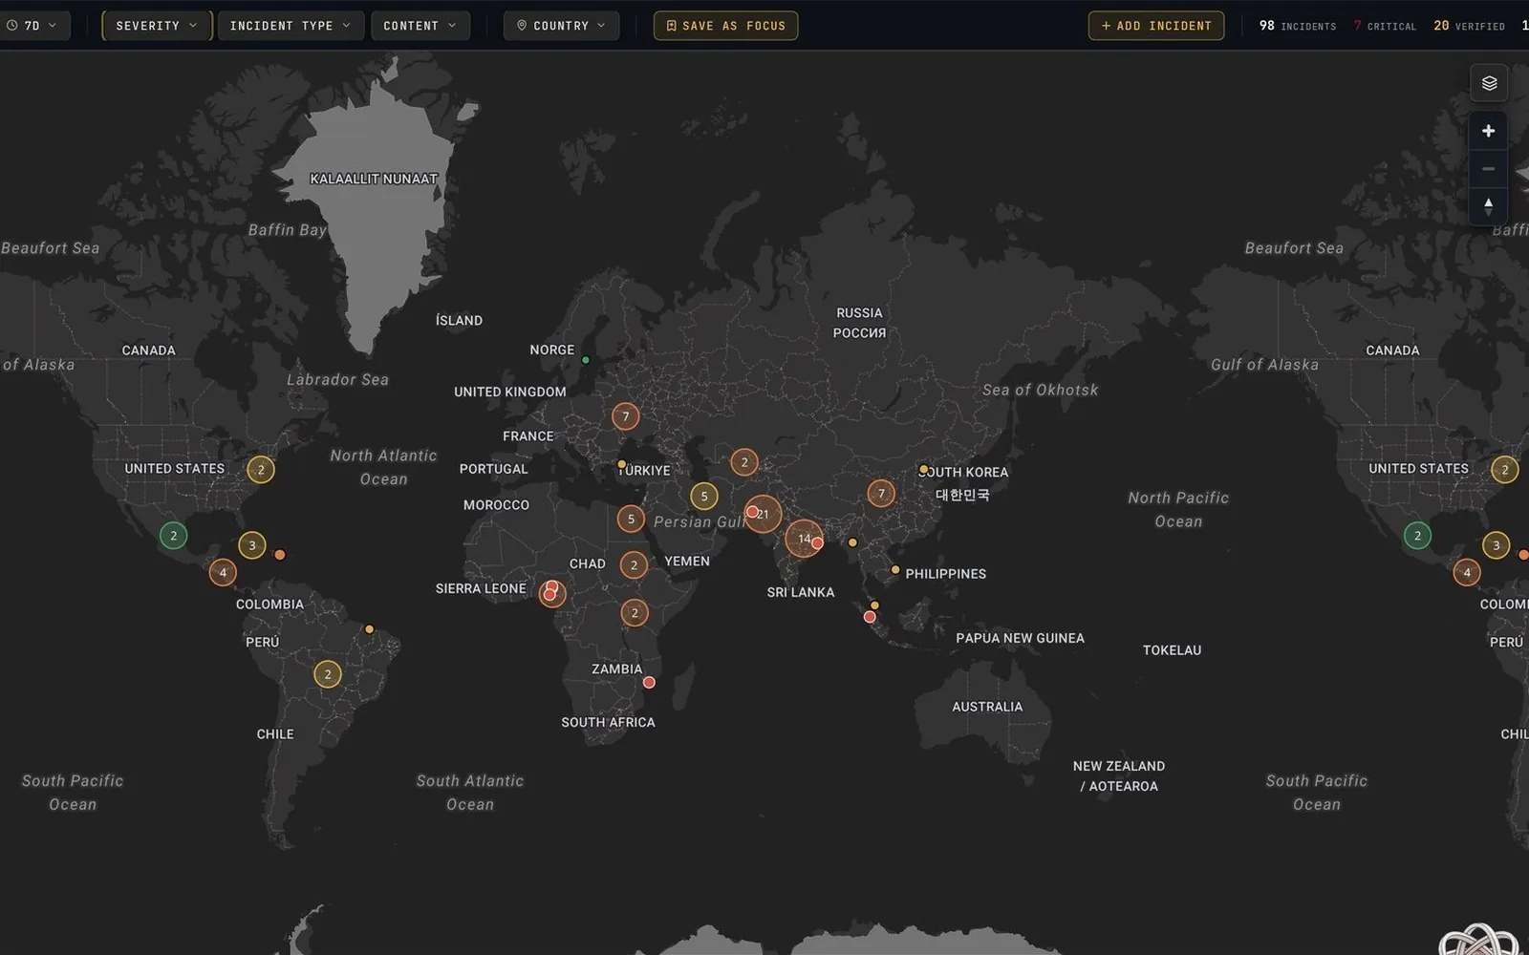This screenshot has width=1529, height=955.
Task: Zoom out with the minus button
Action: (1488, 168)
